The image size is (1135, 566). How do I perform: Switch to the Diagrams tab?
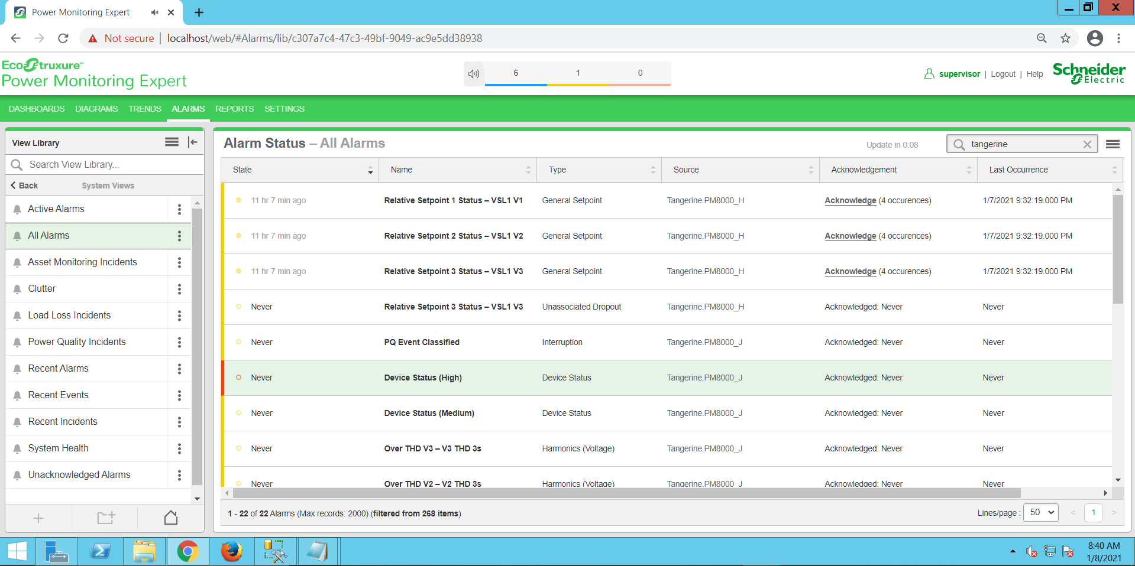[x=96, y=109]
